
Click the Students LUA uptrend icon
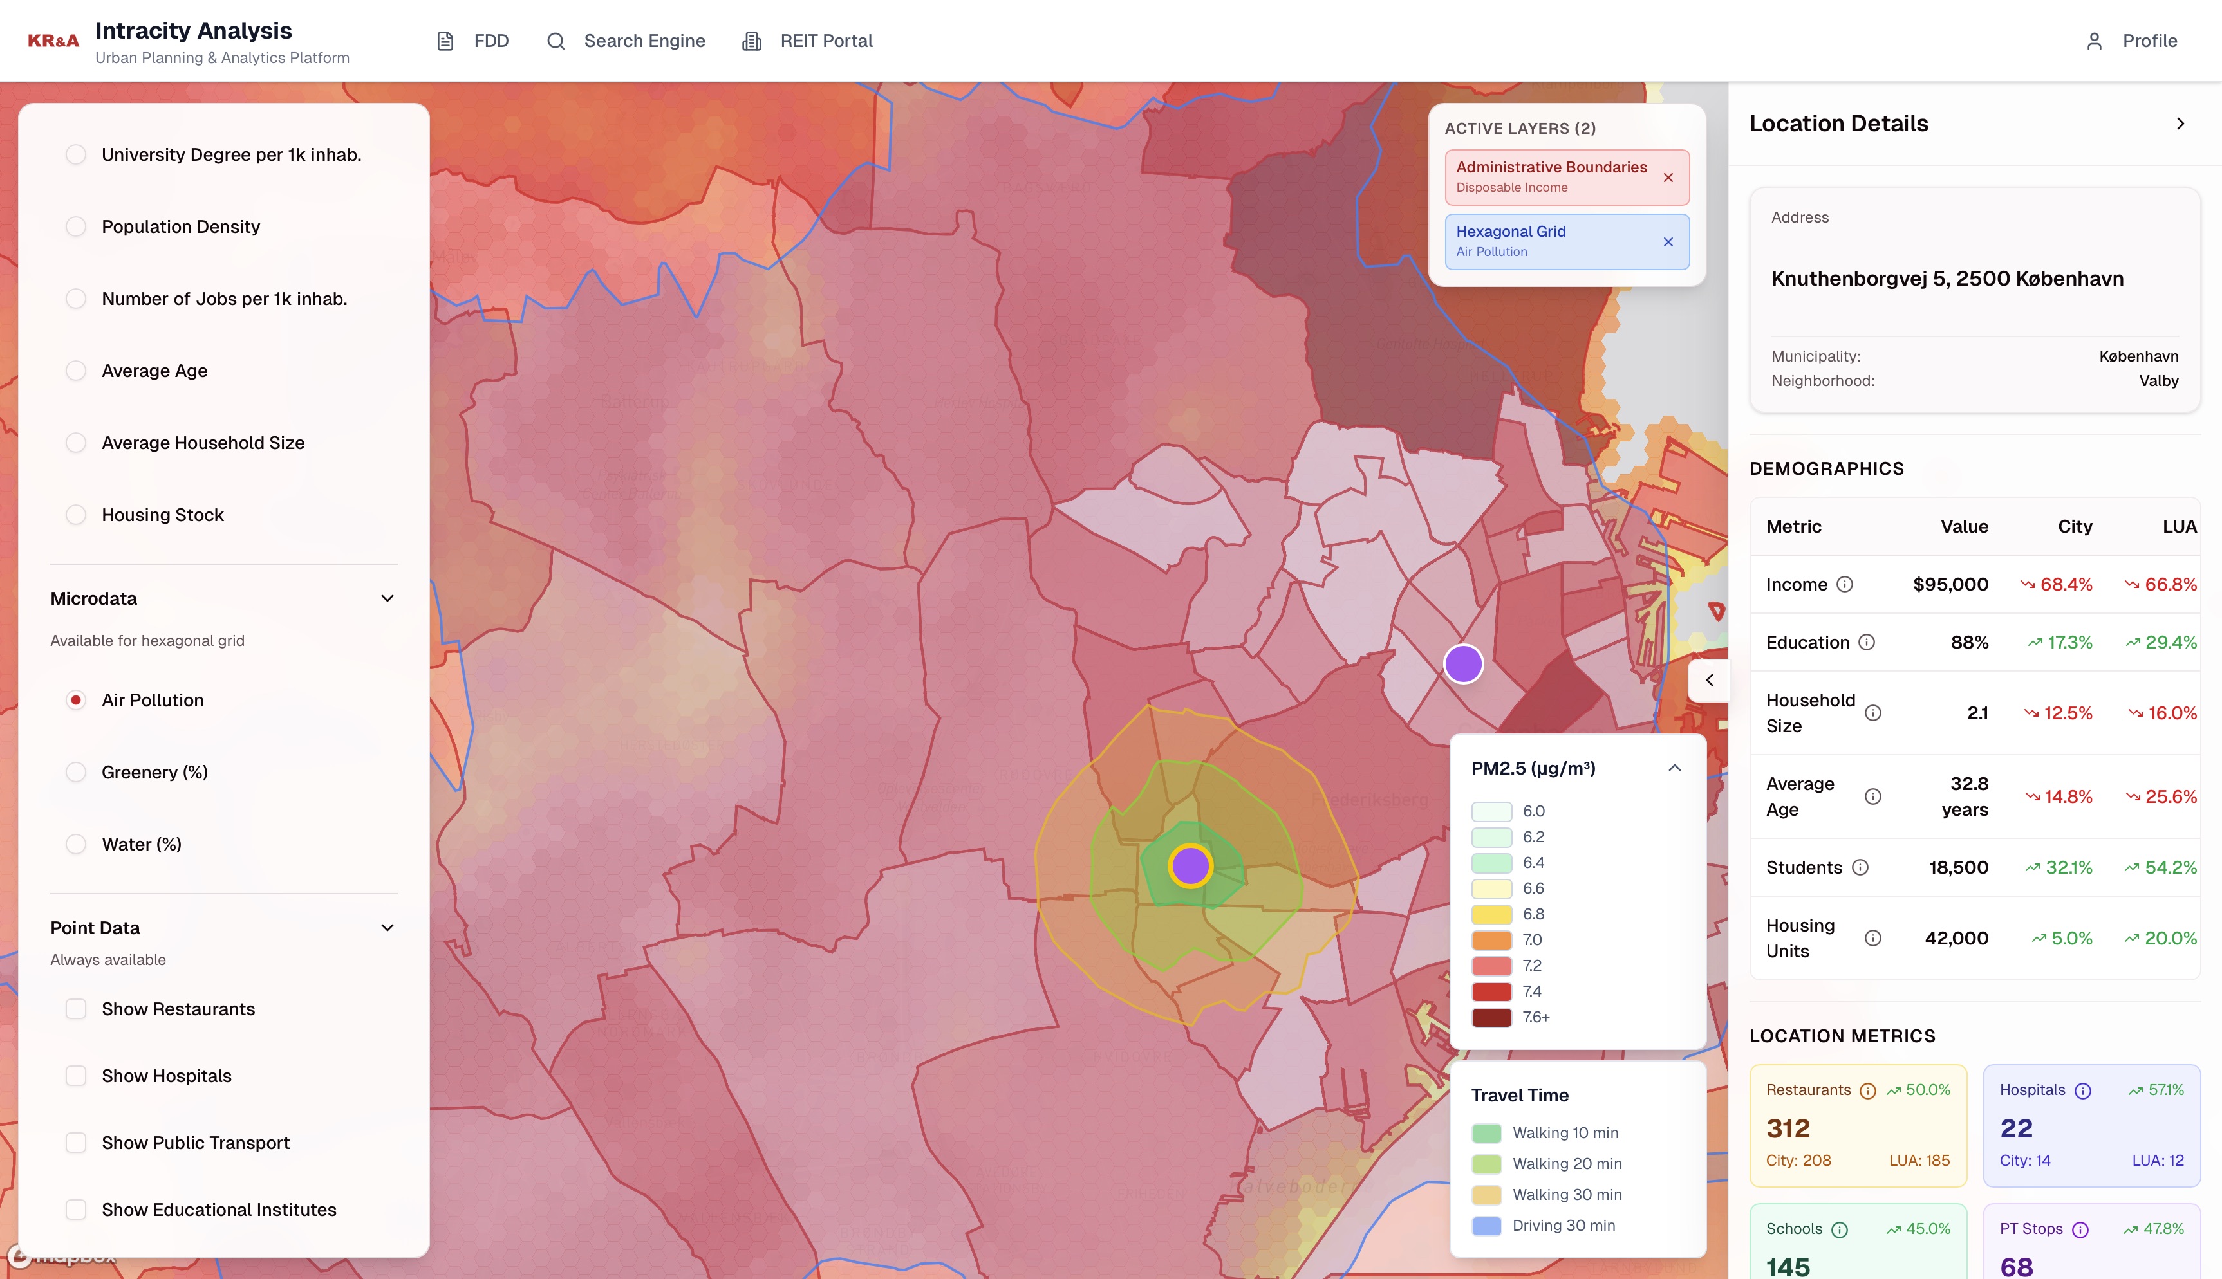pyautogui.click(x=2131, y=867)
